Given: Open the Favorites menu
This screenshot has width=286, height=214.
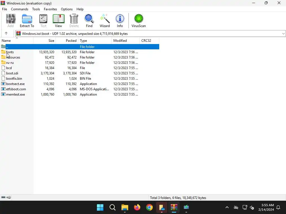Looking at the screenshot, I should (50, 9).
